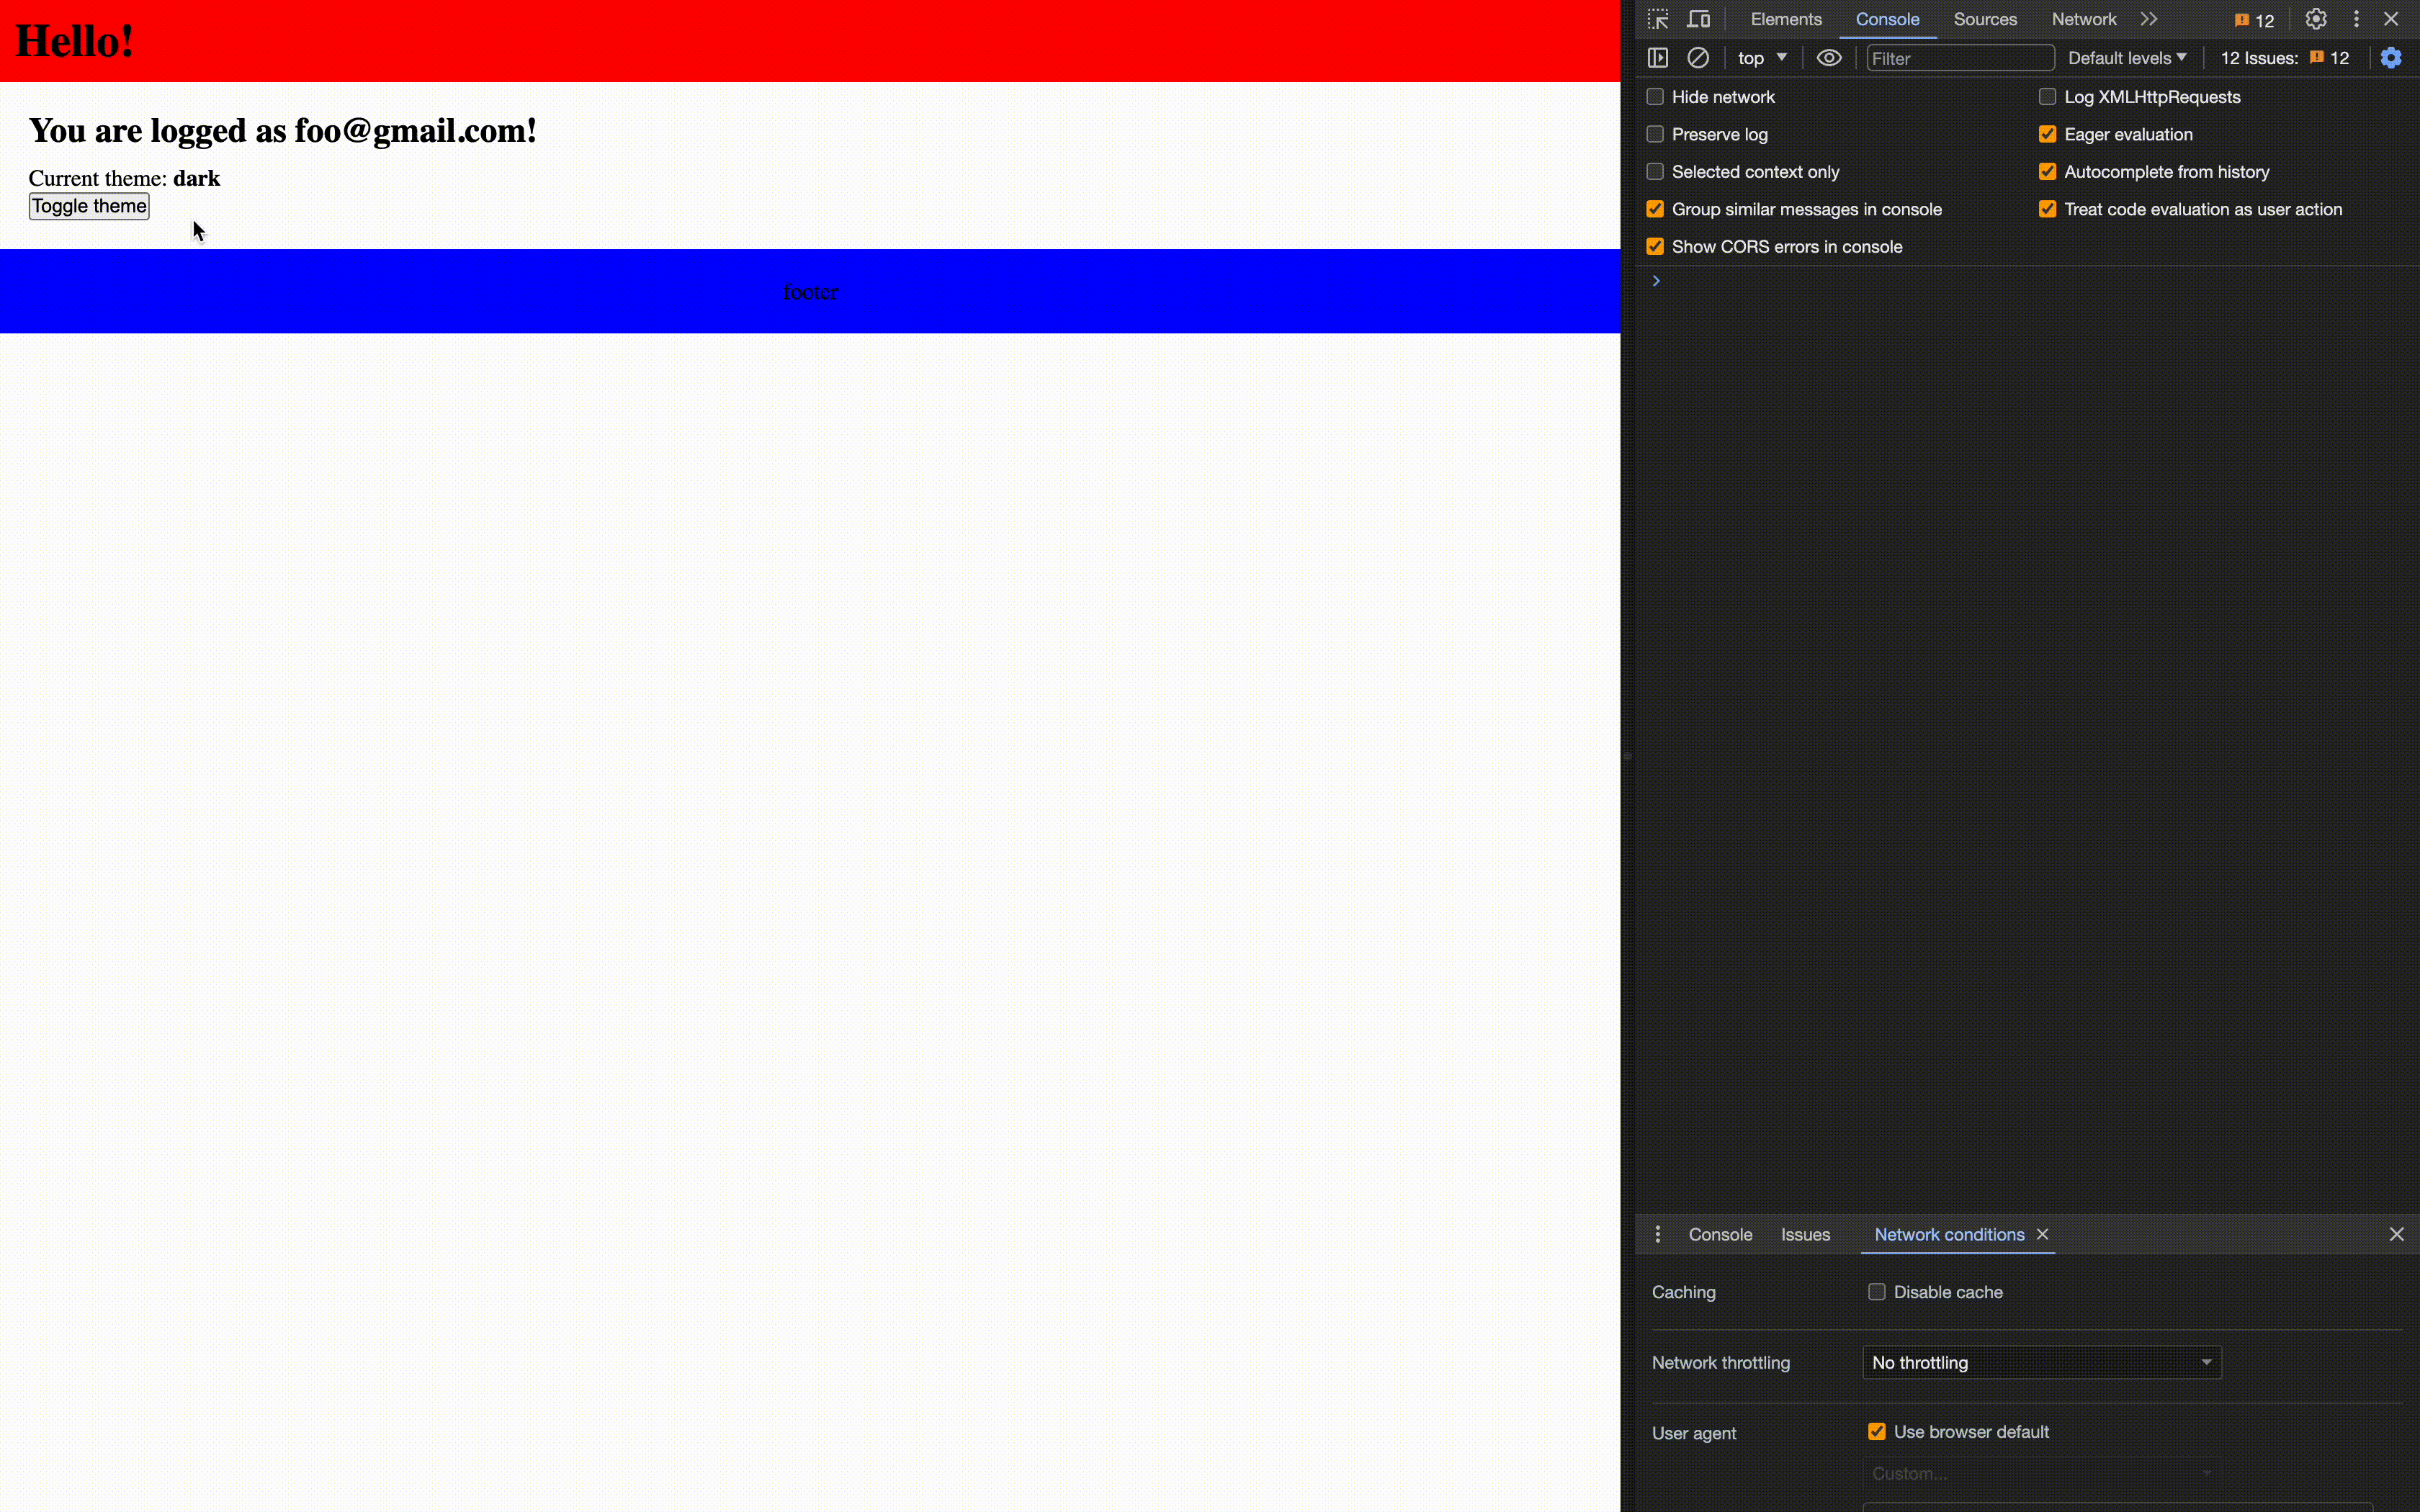Switch to the Elements tab
This screenshot has height=1512, width=2420.
pos(1786,19)
